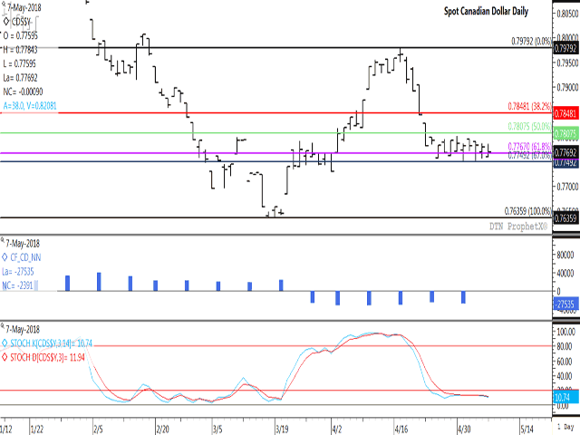The height and width of the screenshot is (435, 580).
Task: Select the STOCH K[CD$$Y,3,14]= 10.74 label
Action: click(x=51, y=343)
